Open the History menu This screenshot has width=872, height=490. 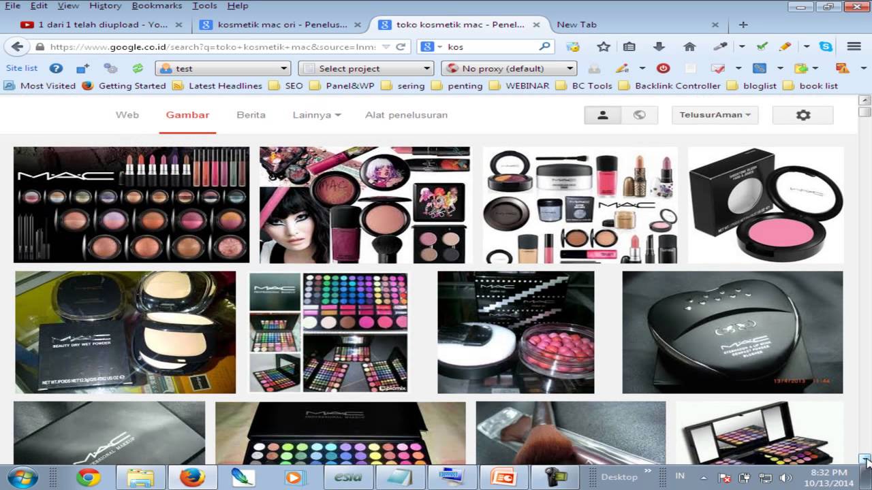click(x=105, y=5)
